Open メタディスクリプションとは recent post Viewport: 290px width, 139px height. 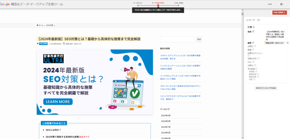[x=180, y=57]
